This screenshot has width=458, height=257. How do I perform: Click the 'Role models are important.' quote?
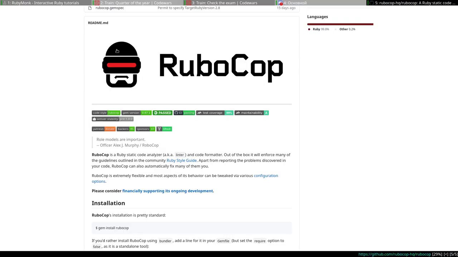(x=121, y=140)
